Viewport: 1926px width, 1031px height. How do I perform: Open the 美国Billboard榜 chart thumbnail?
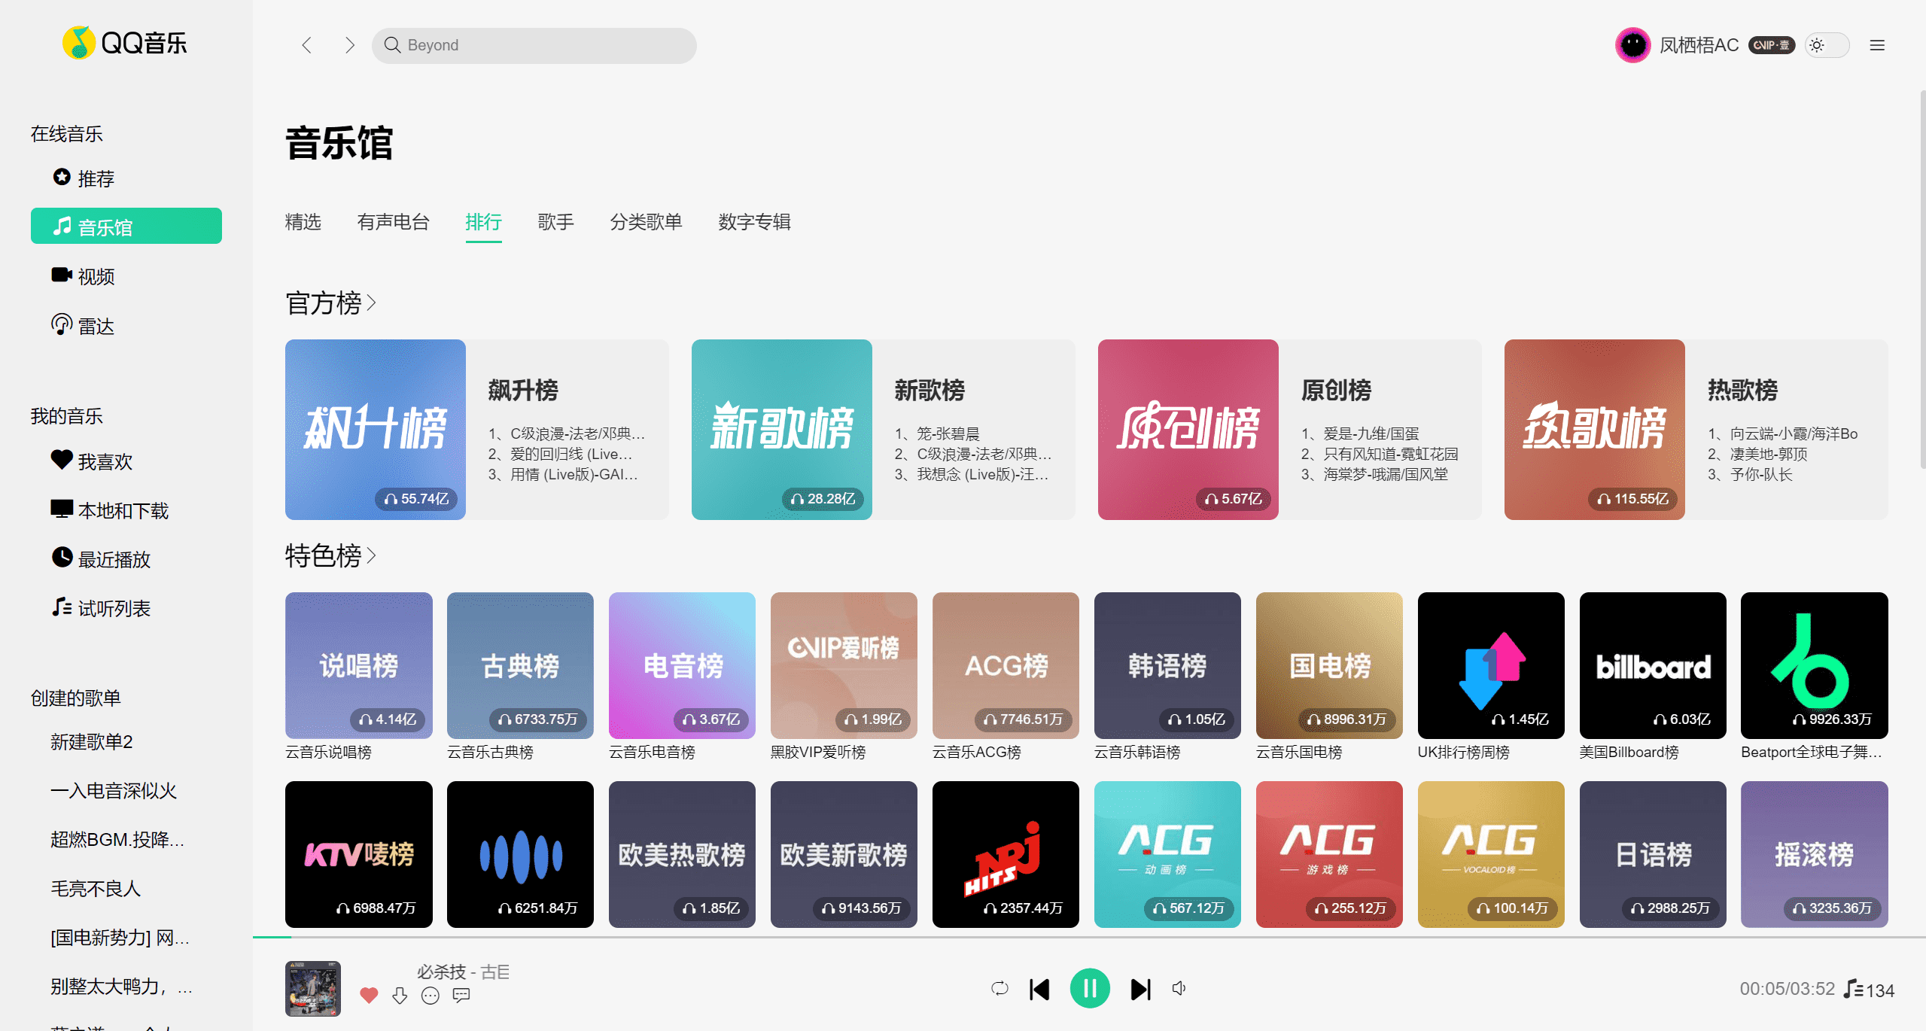(x=1653, y=665)
